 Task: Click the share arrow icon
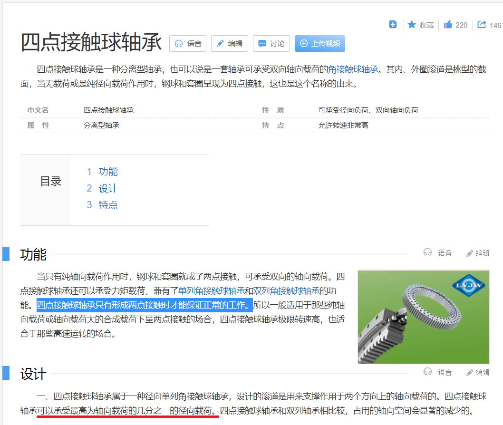(x=482, y=25)
